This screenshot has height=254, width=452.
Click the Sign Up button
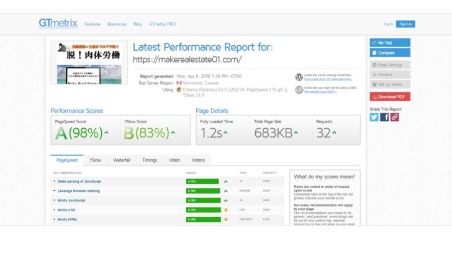click(x=405, y=24)
